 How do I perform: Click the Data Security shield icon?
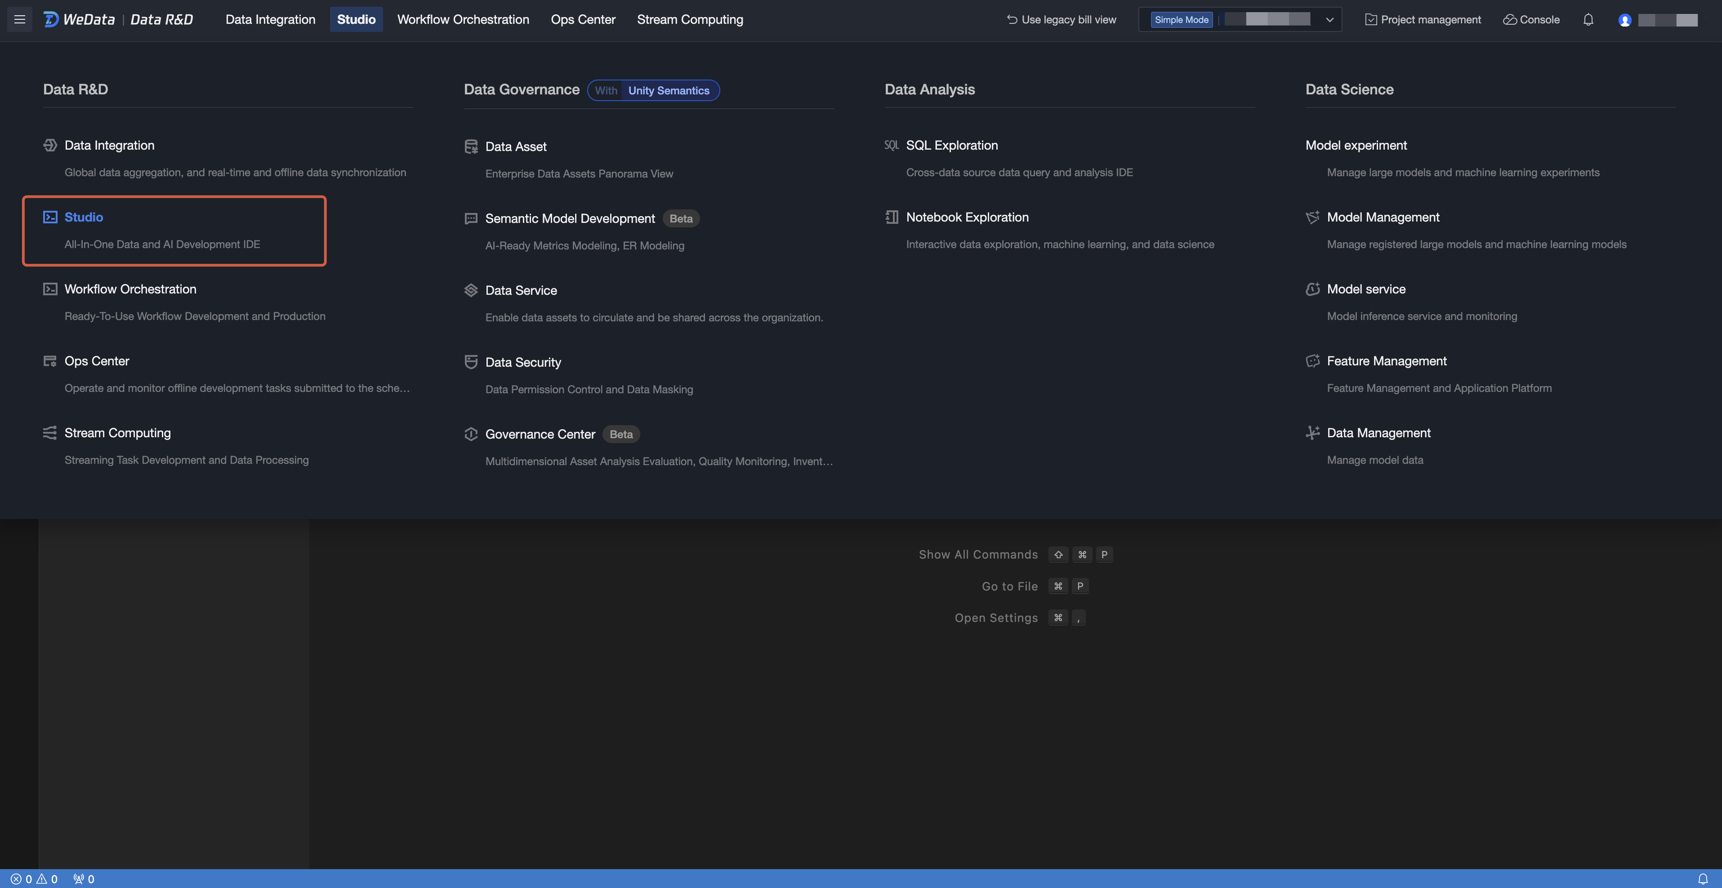click(471, 362)
